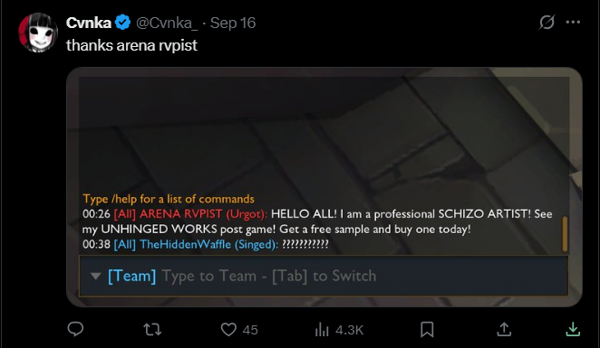
Task: Expand the chat channel triangle dropdown
Action: [x=96, y=276]
